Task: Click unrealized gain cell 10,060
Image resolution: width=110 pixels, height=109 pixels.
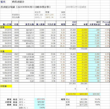Action: click(94, 59)
